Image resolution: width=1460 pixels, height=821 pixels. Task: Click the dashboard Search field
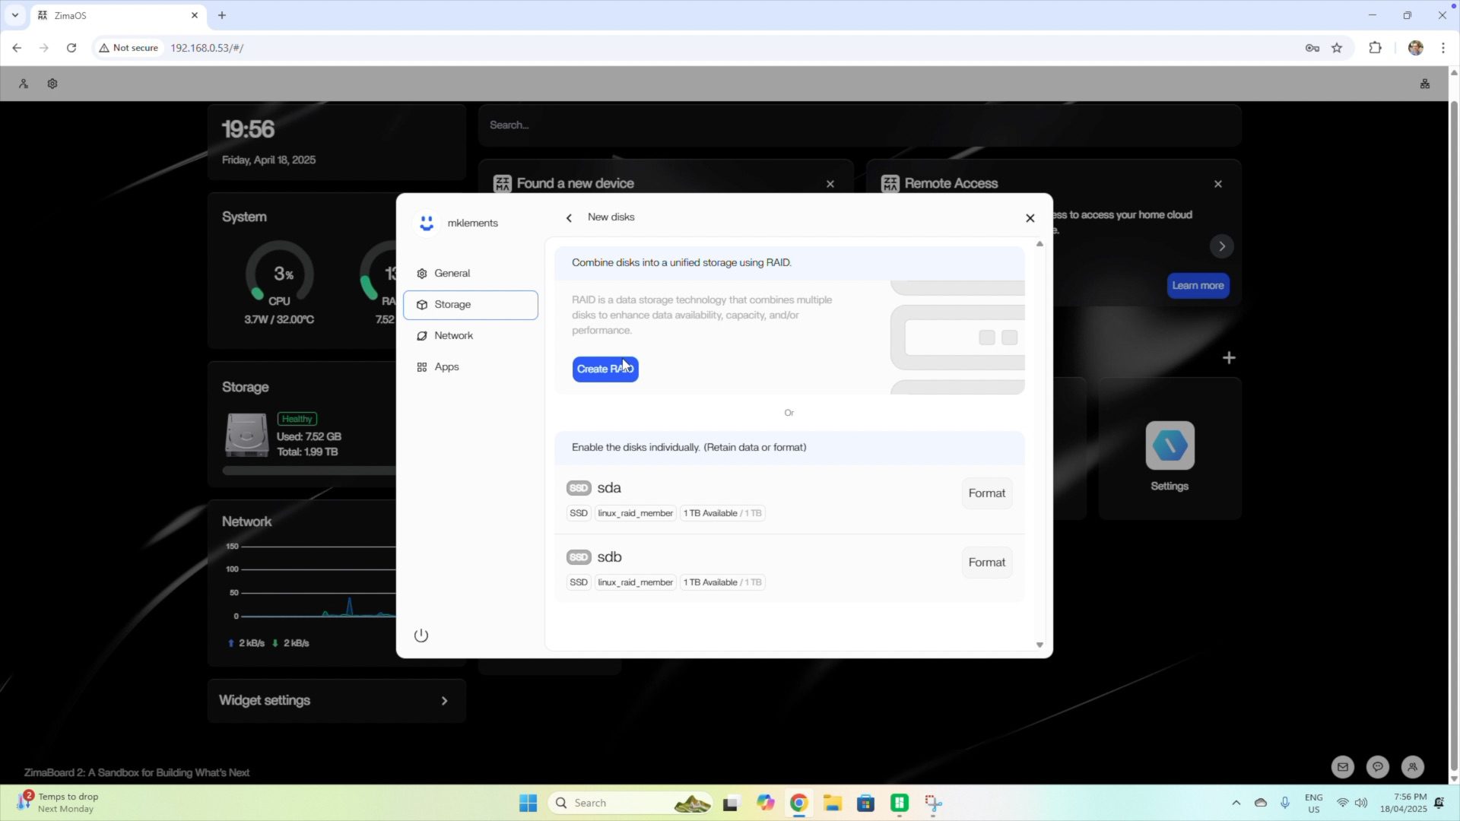859,125
